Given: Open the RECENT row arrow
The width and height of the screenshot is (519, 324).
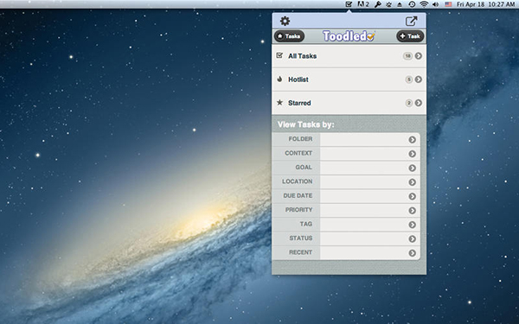Looking at the screenshot, I should (412, 253).
